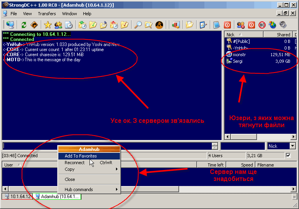
Task: Select user monstr in the list
Action: (260, 55)
